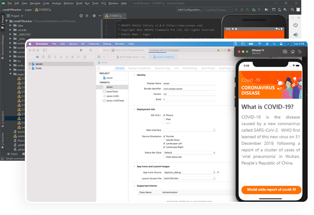Image resolution: width=314 pixels, height=215 pixels.
Task: Expand the .idea folder in Android Studio
Action: 10,25
